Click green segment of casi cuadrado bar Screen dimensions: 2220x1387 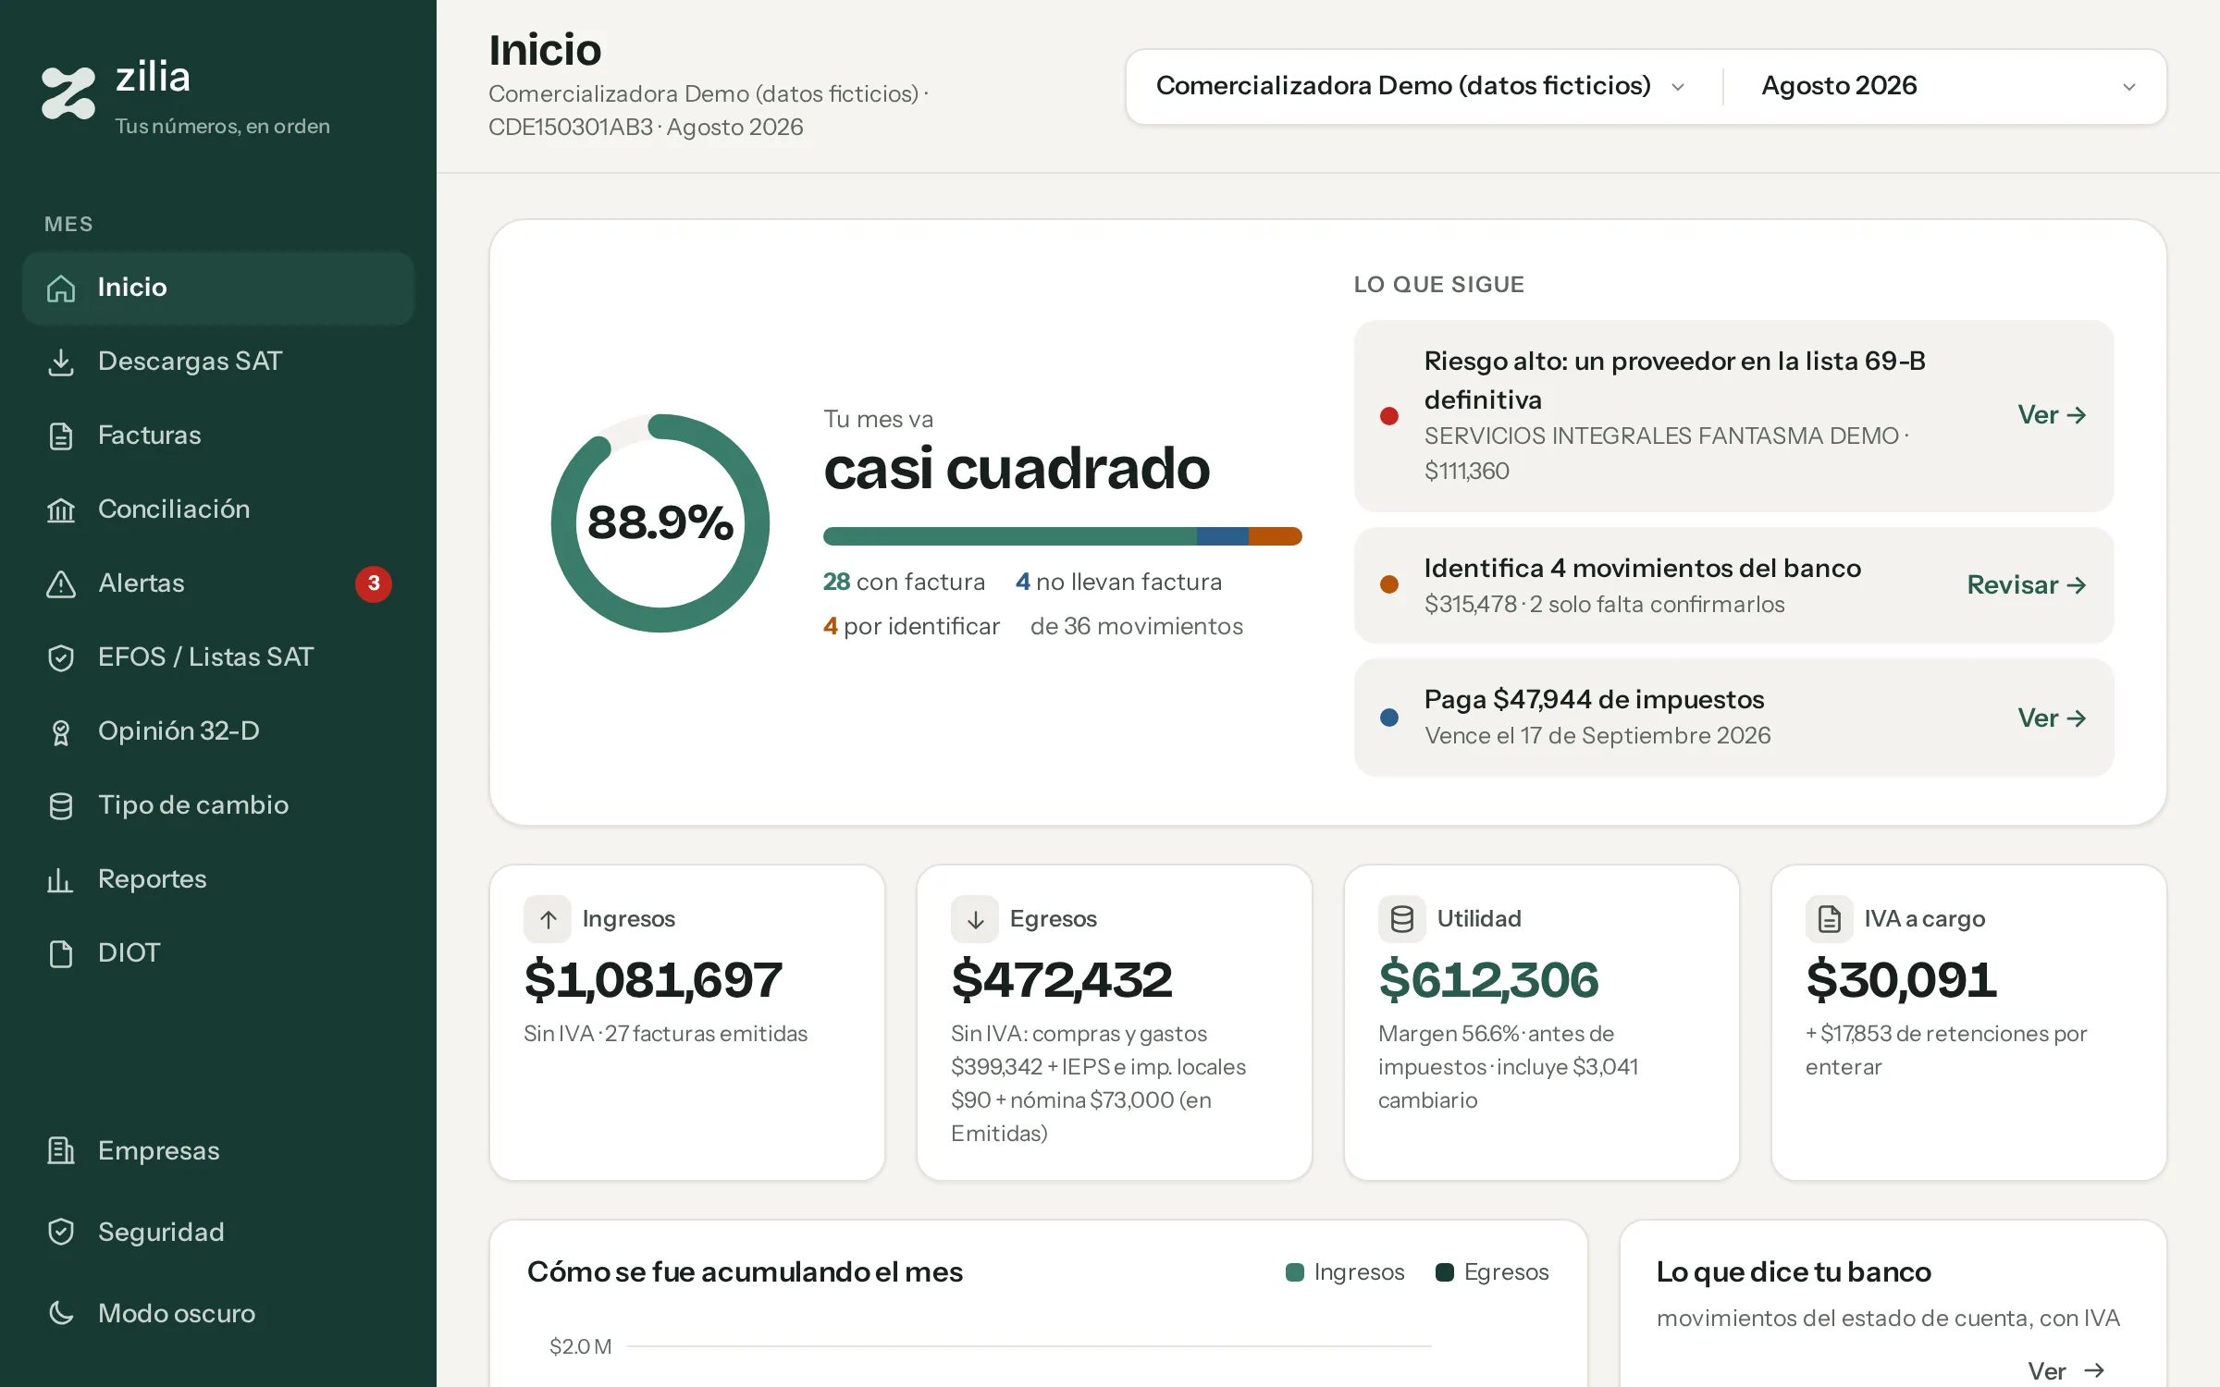coord(1010,536)
